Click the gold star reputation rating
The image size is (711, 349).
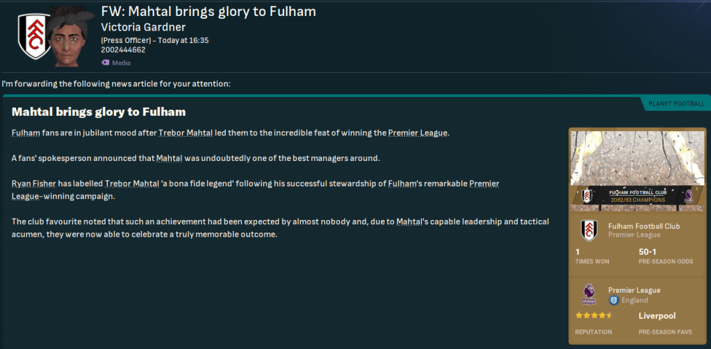click(594, 316)
